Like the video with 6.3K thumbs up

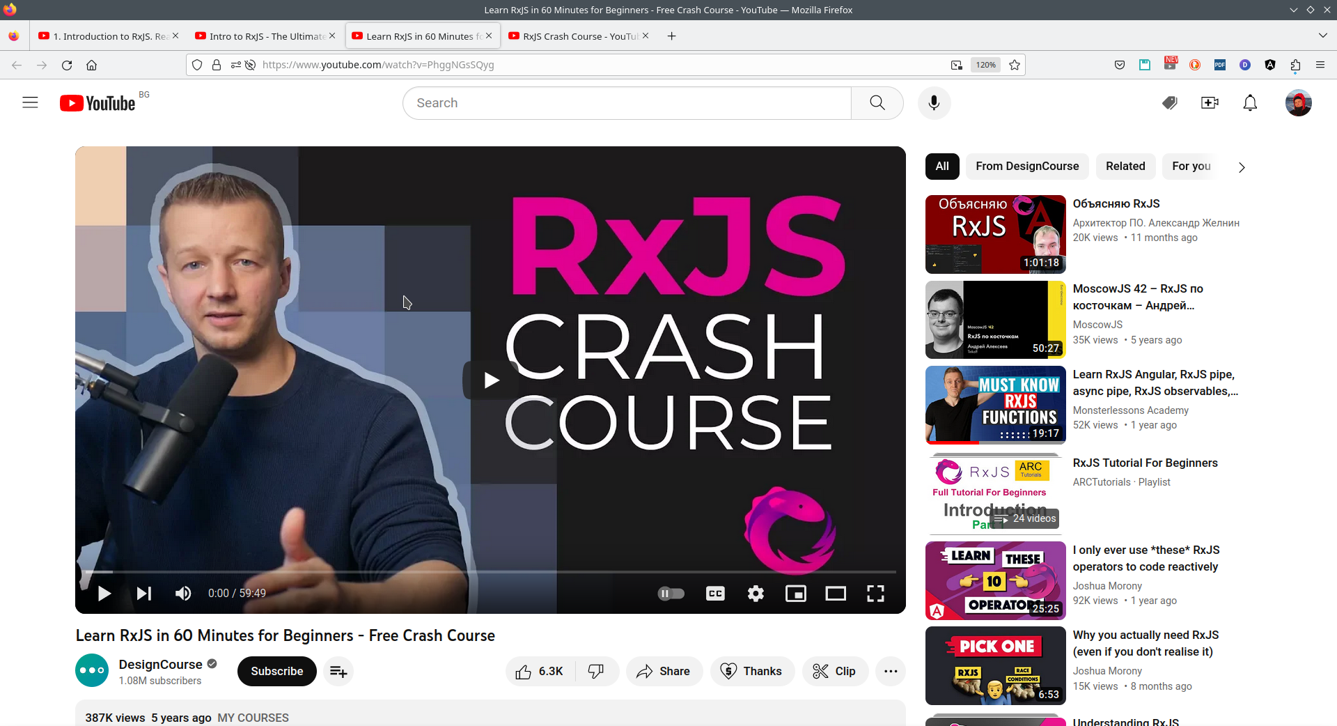point(540,671)
